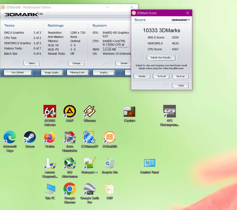Click 3DMark06 title bar app icon
Screen dimensions: 237x210
coord(3,7)
